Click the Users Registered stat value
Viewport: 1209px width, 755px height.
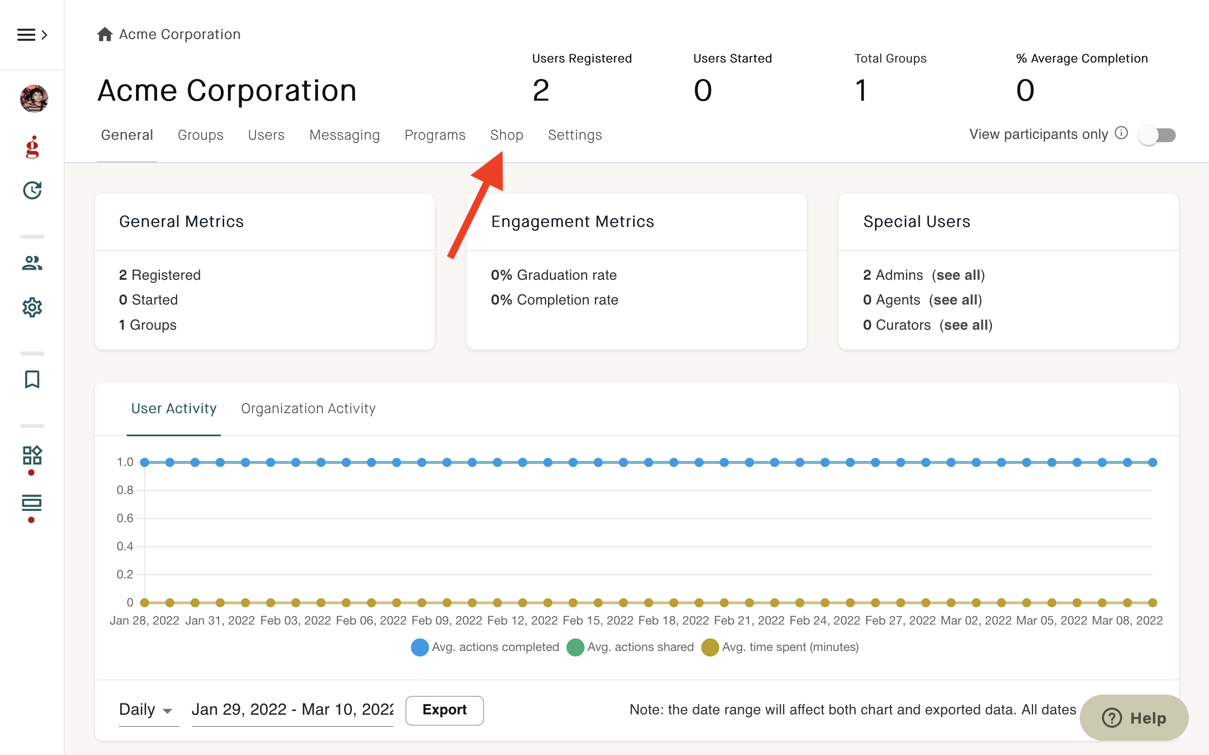tap(541, 90)
